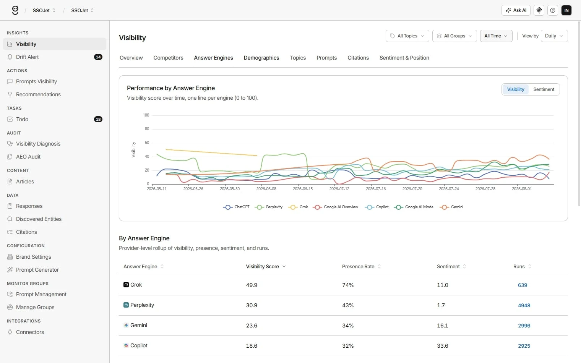Open the Daily view-by dropdown
Image resolution: width=581 pixels, height=363 pixels.
[554, 36]
